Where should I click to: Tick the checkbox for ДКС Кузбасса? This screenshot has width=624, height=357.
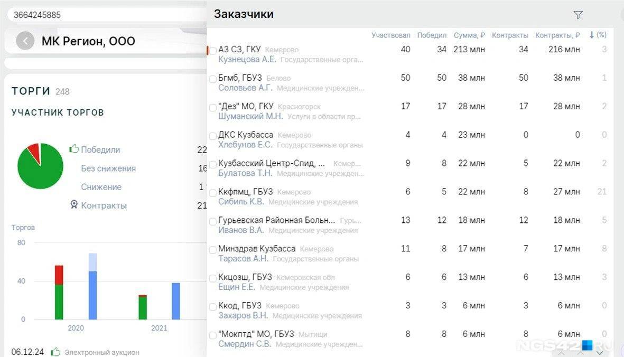(x=213, y=136)
